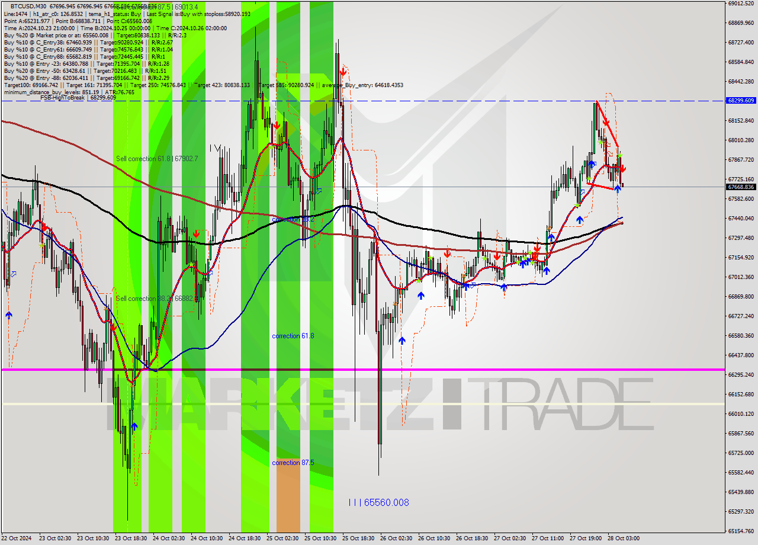
Task: Click '23 Oct 18:30' on the time axis
Action: tap(131, 538)
